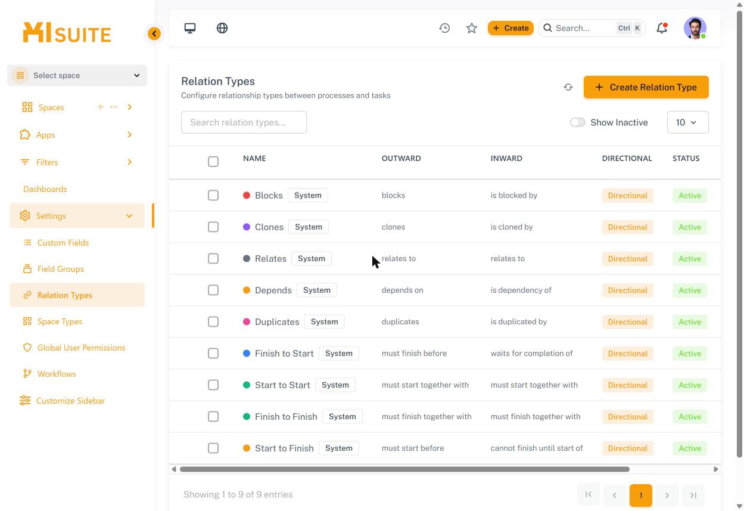Check the Clones row checkbox

click(213, 227)
